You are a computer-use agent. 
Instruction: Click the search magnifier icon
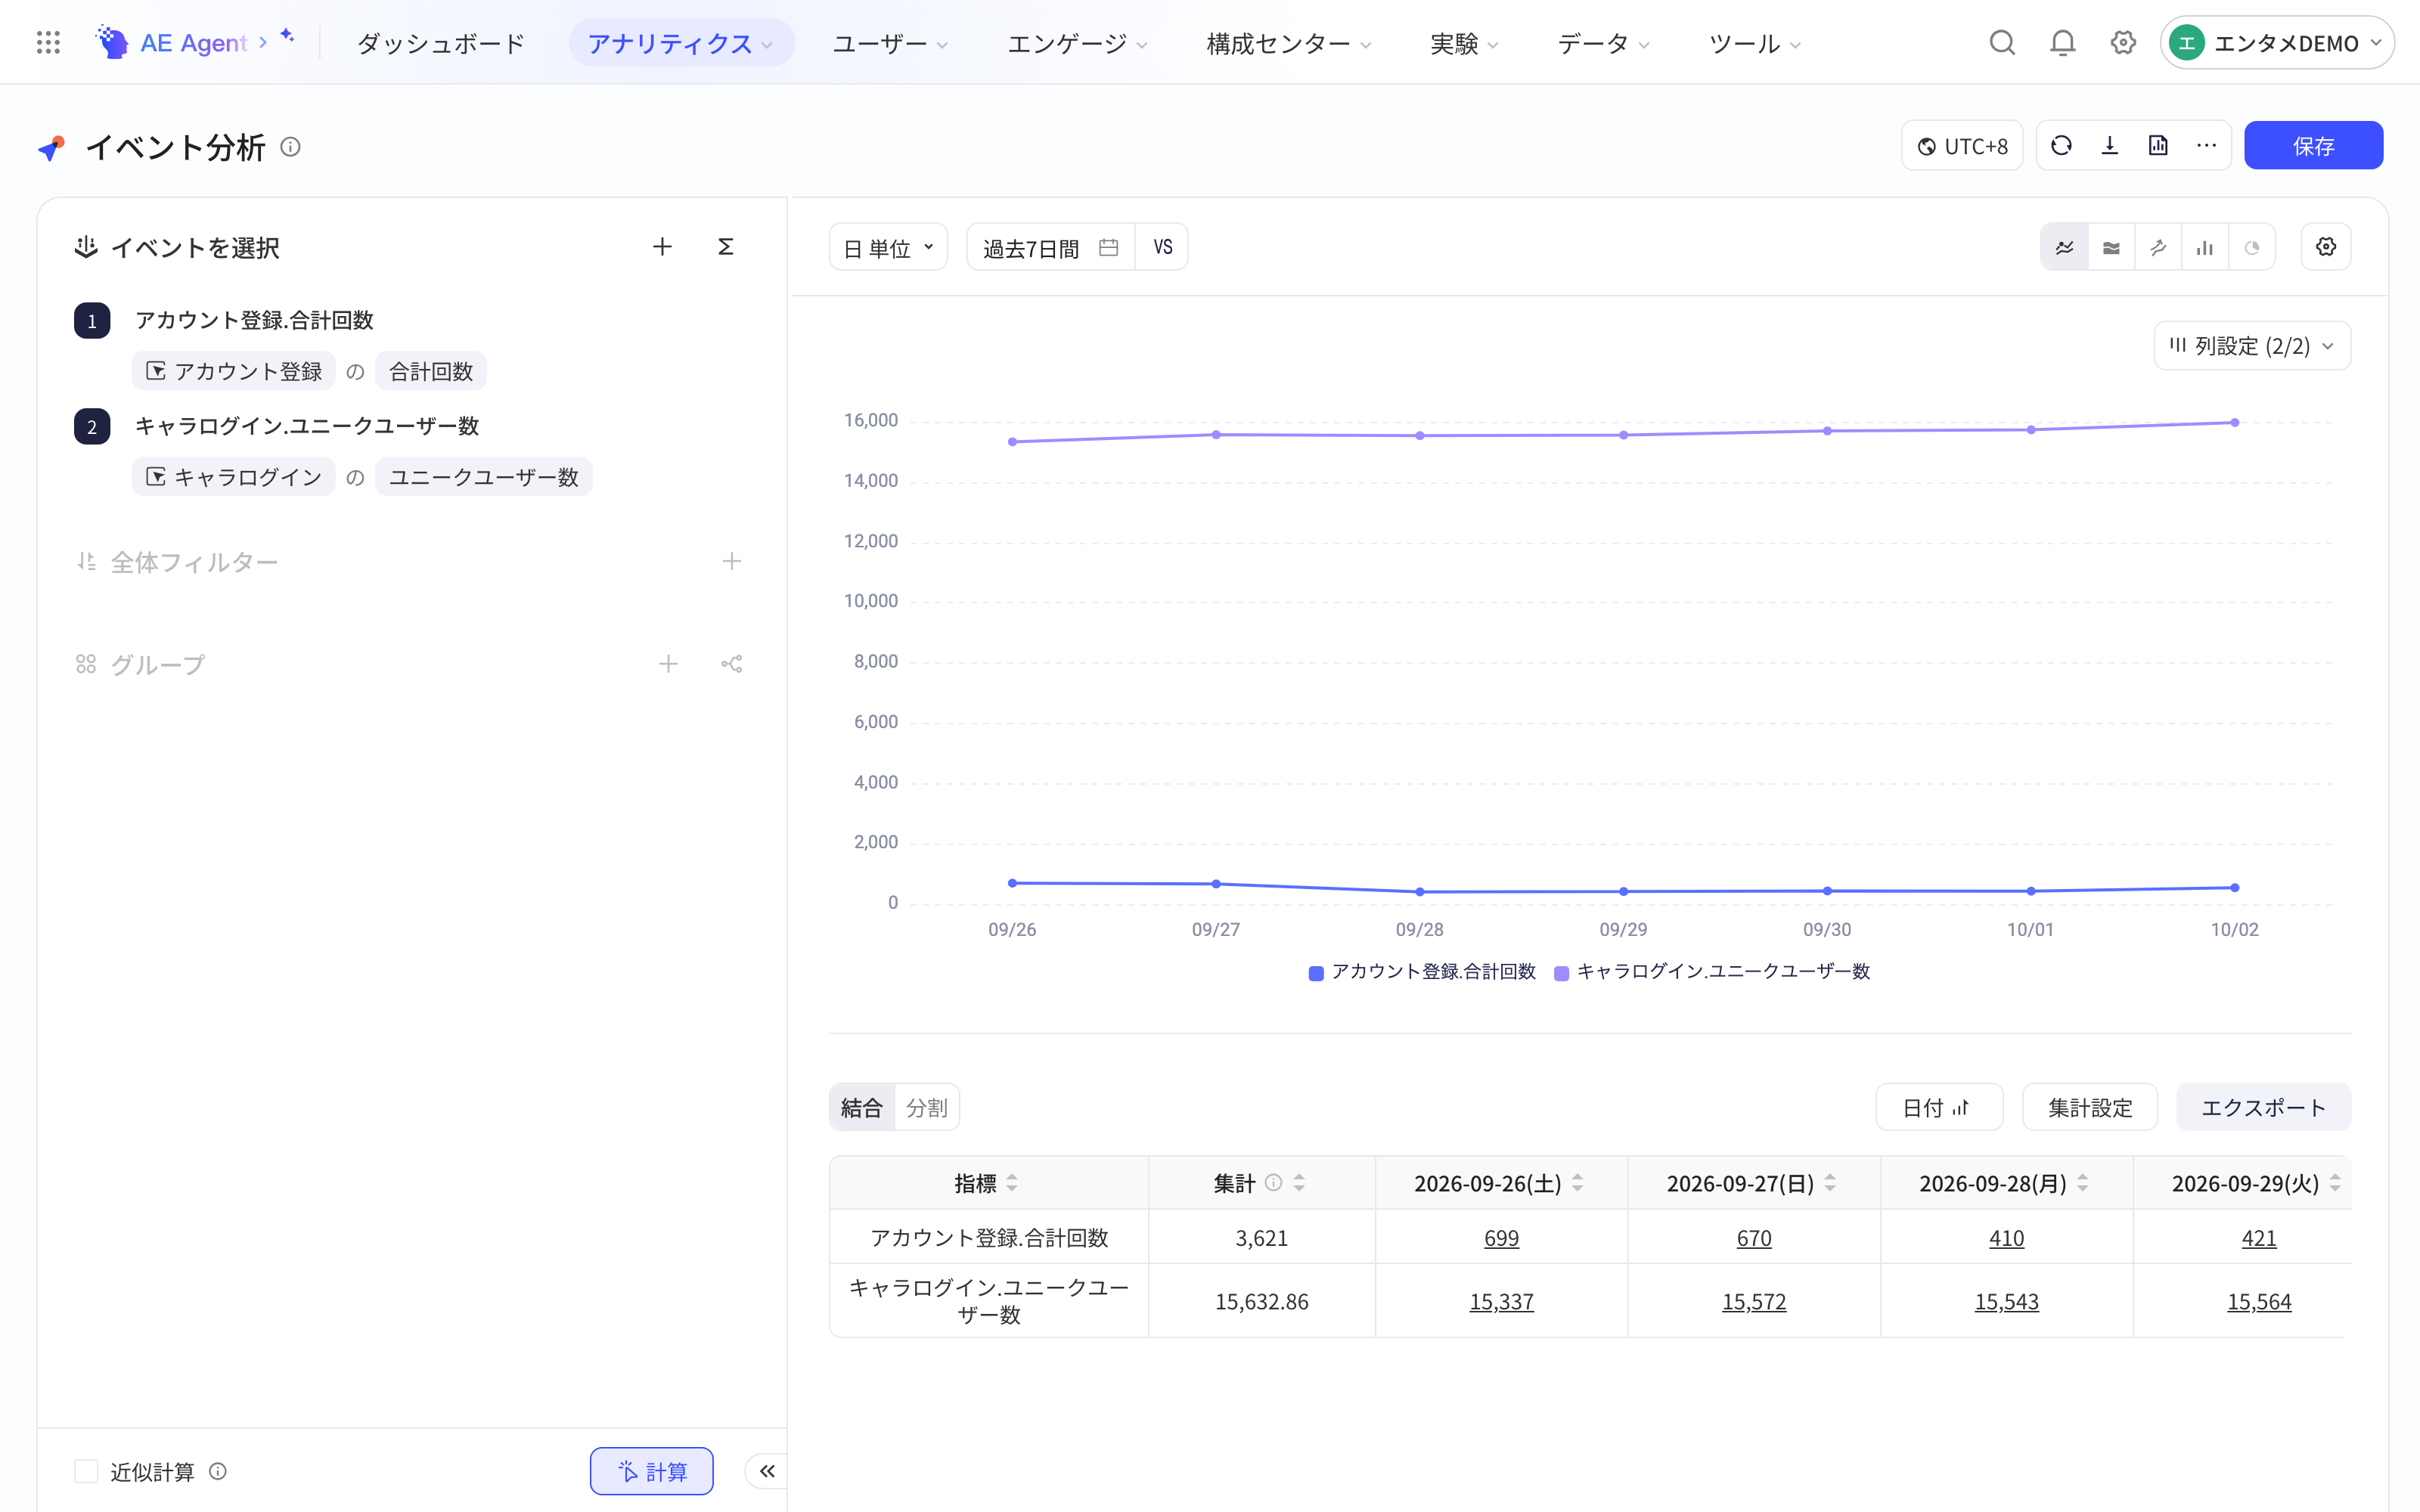(2002, 43)
